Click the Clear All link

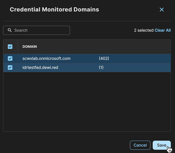tap(163, 30)
